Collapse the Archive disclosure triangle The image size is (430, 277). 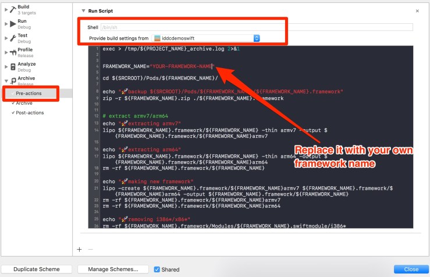pyautogui.click(x=6, y=81)
